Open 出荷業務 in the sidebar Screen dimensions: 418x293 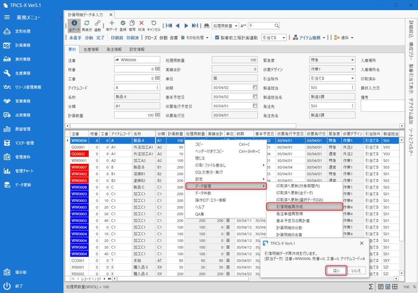coord(23,115)
